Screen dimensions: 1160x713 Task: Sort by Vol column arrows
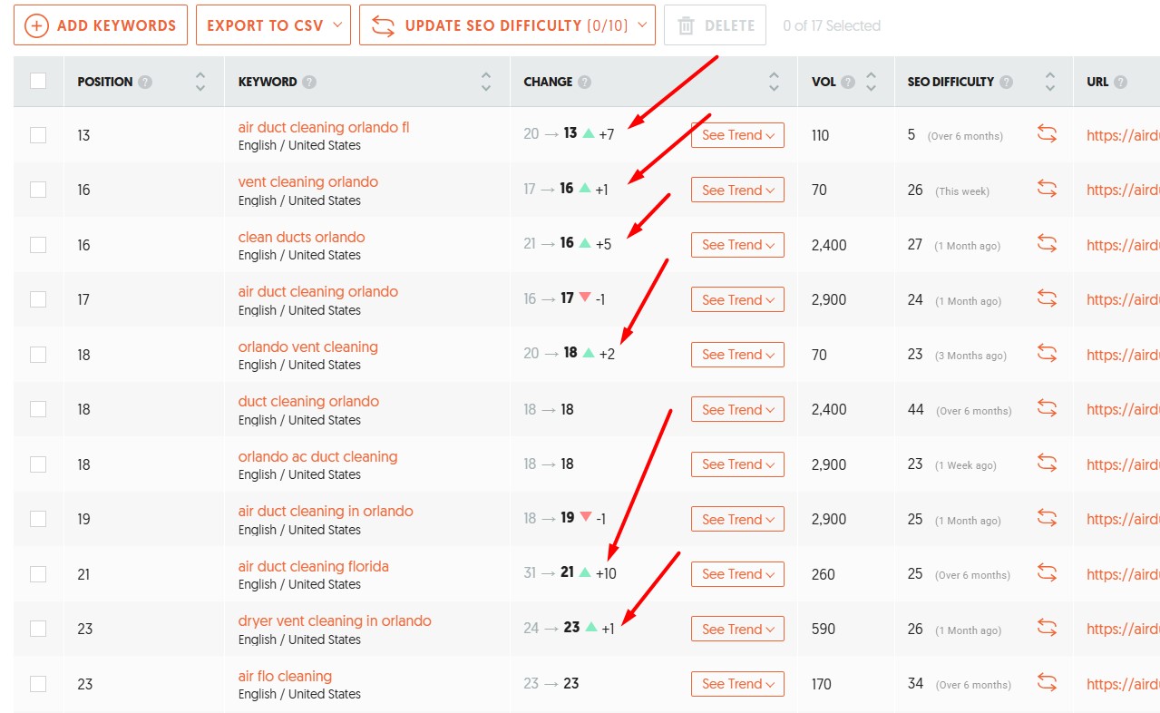tap(871, 82)
